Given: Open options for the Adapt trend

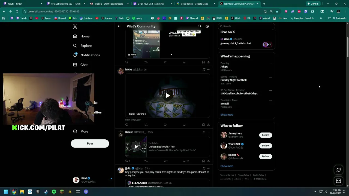Looking at the screenshot, I should click(x=270, y=64).
